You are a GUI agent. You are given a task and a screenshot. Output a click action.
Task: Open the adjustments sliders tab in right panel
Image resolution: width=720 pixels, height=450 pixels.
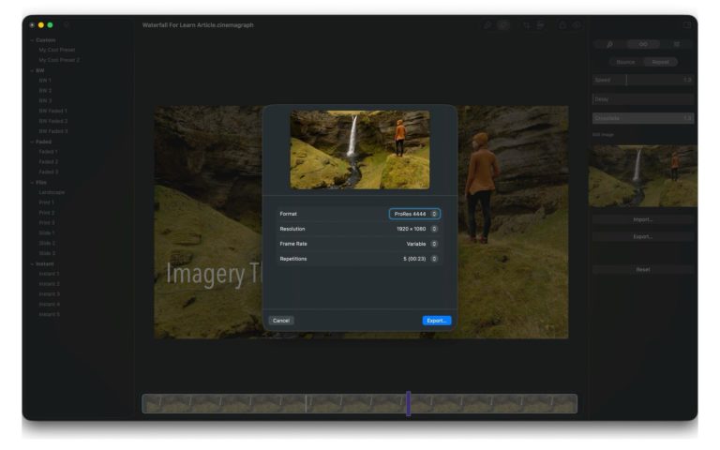point(676,44)
